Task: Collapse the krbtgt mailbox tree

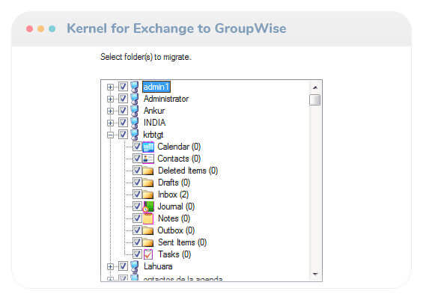Action: (110, 135)
